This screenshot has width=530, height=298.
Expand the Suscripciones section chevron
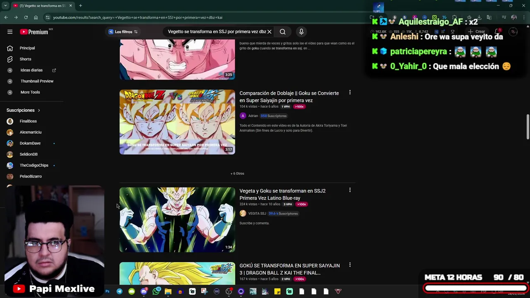coord(39,110)
